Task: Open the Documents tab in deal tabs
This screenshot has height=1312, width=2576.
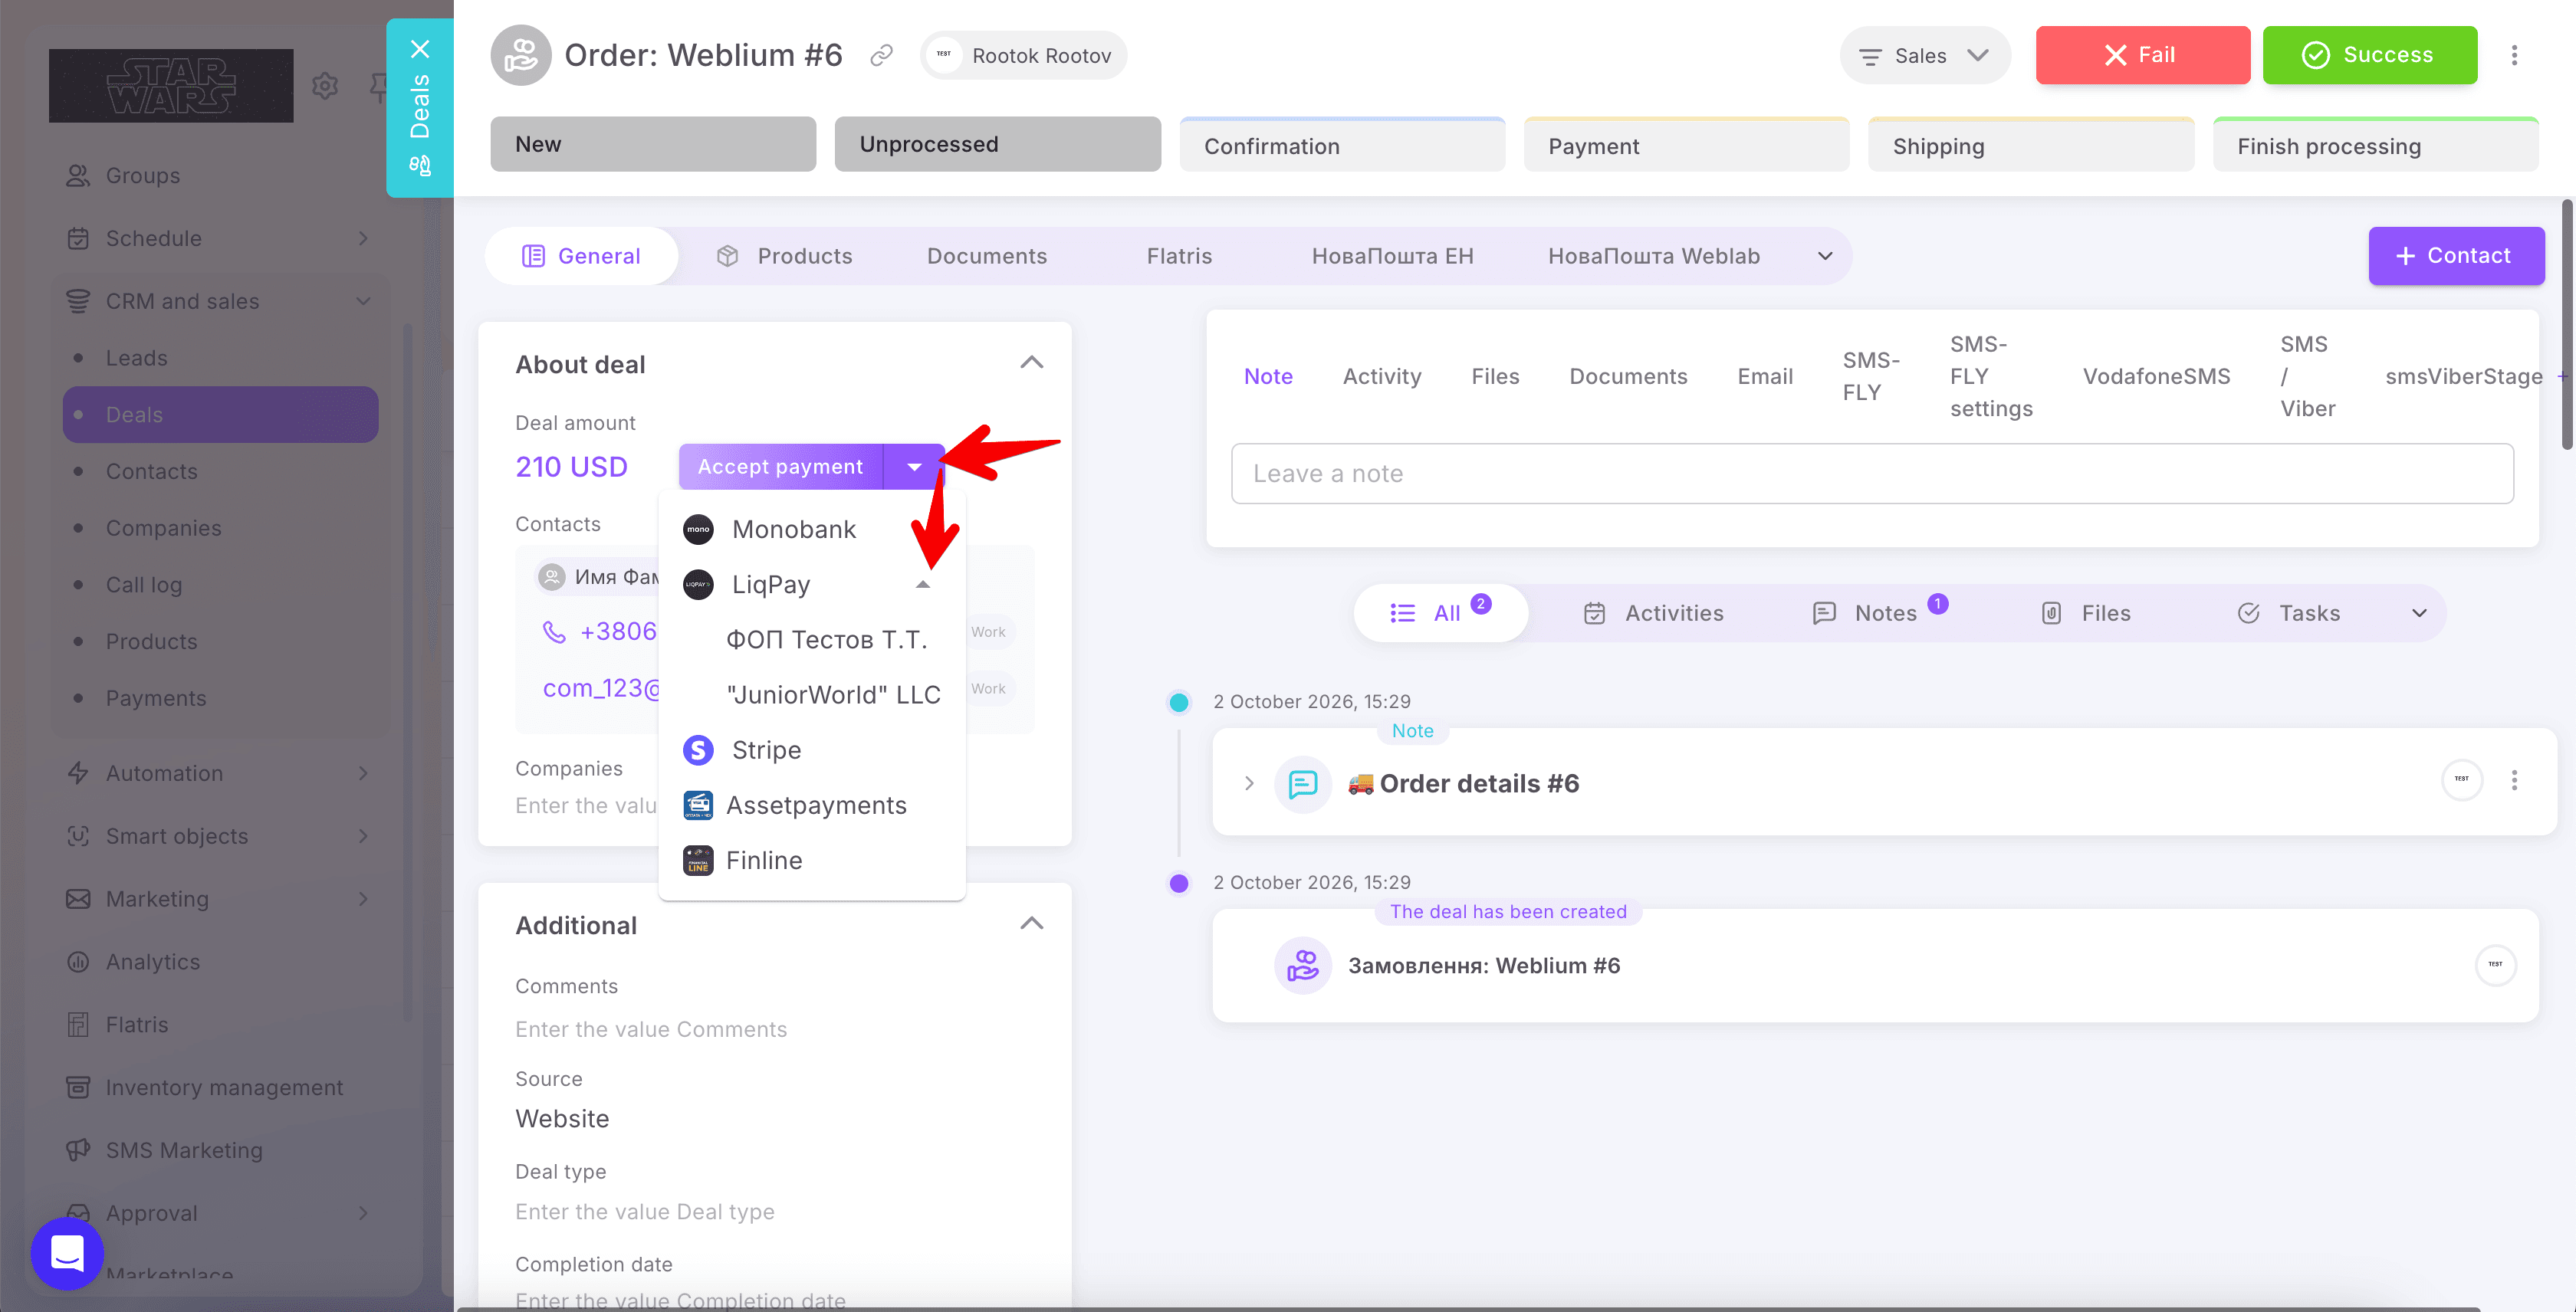Action: click(986, 256)
